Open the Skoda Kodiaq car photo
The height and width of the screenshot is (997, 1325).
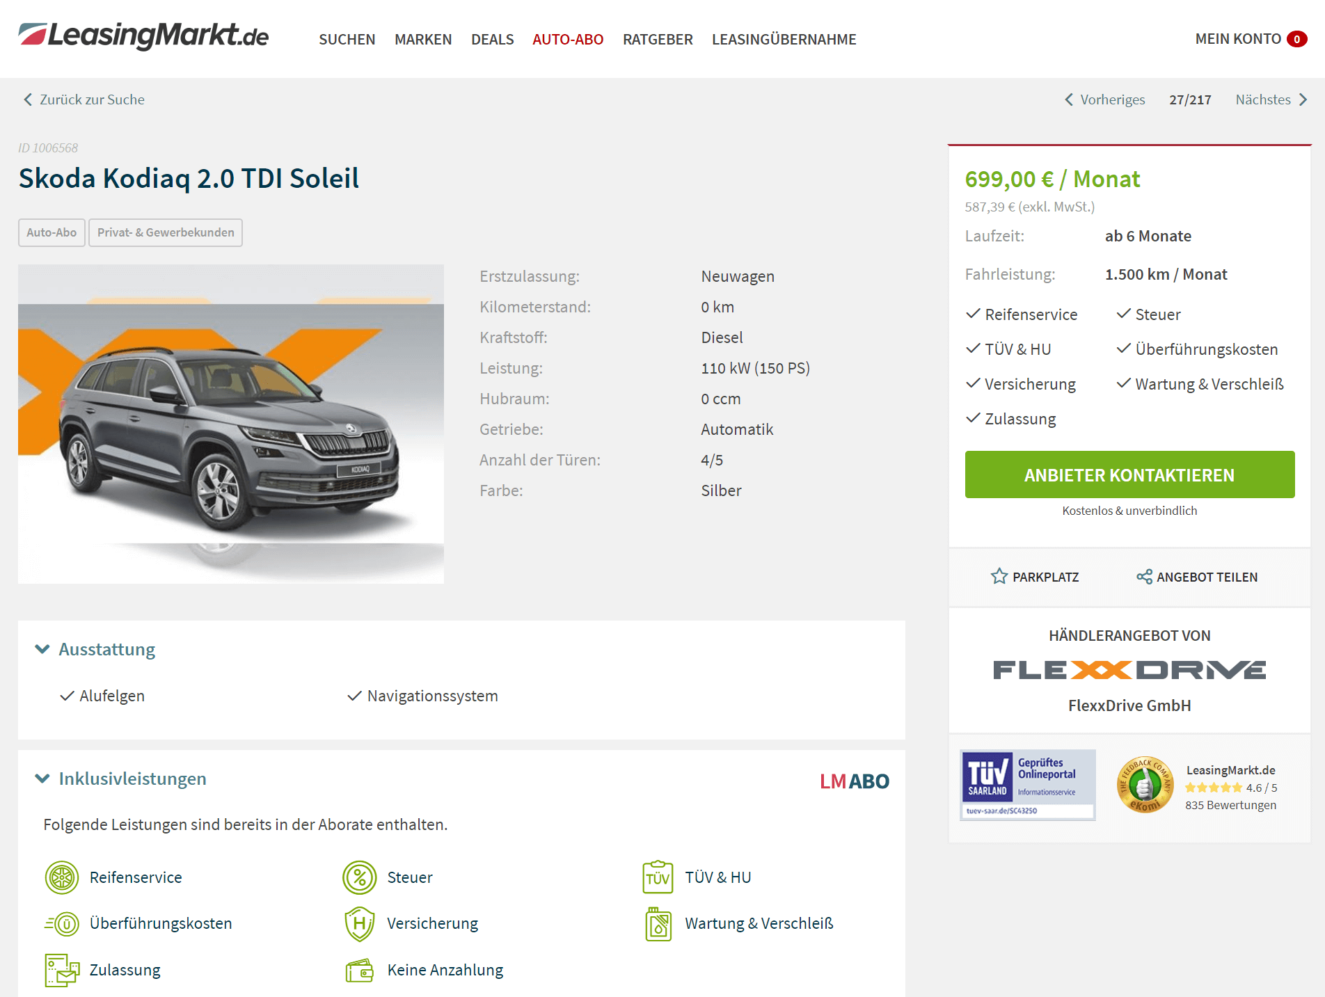231,424
